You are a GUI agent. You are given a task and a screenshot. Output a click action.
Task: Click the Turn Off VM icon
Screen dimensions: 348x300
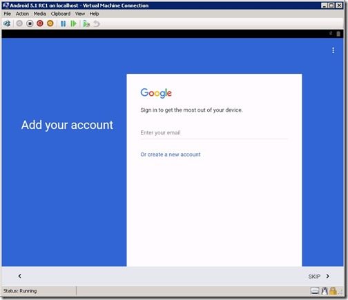click(30, 23)
